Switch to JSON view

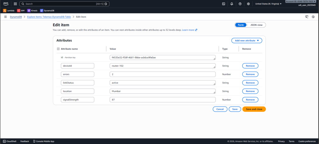[x=256, y=25]
